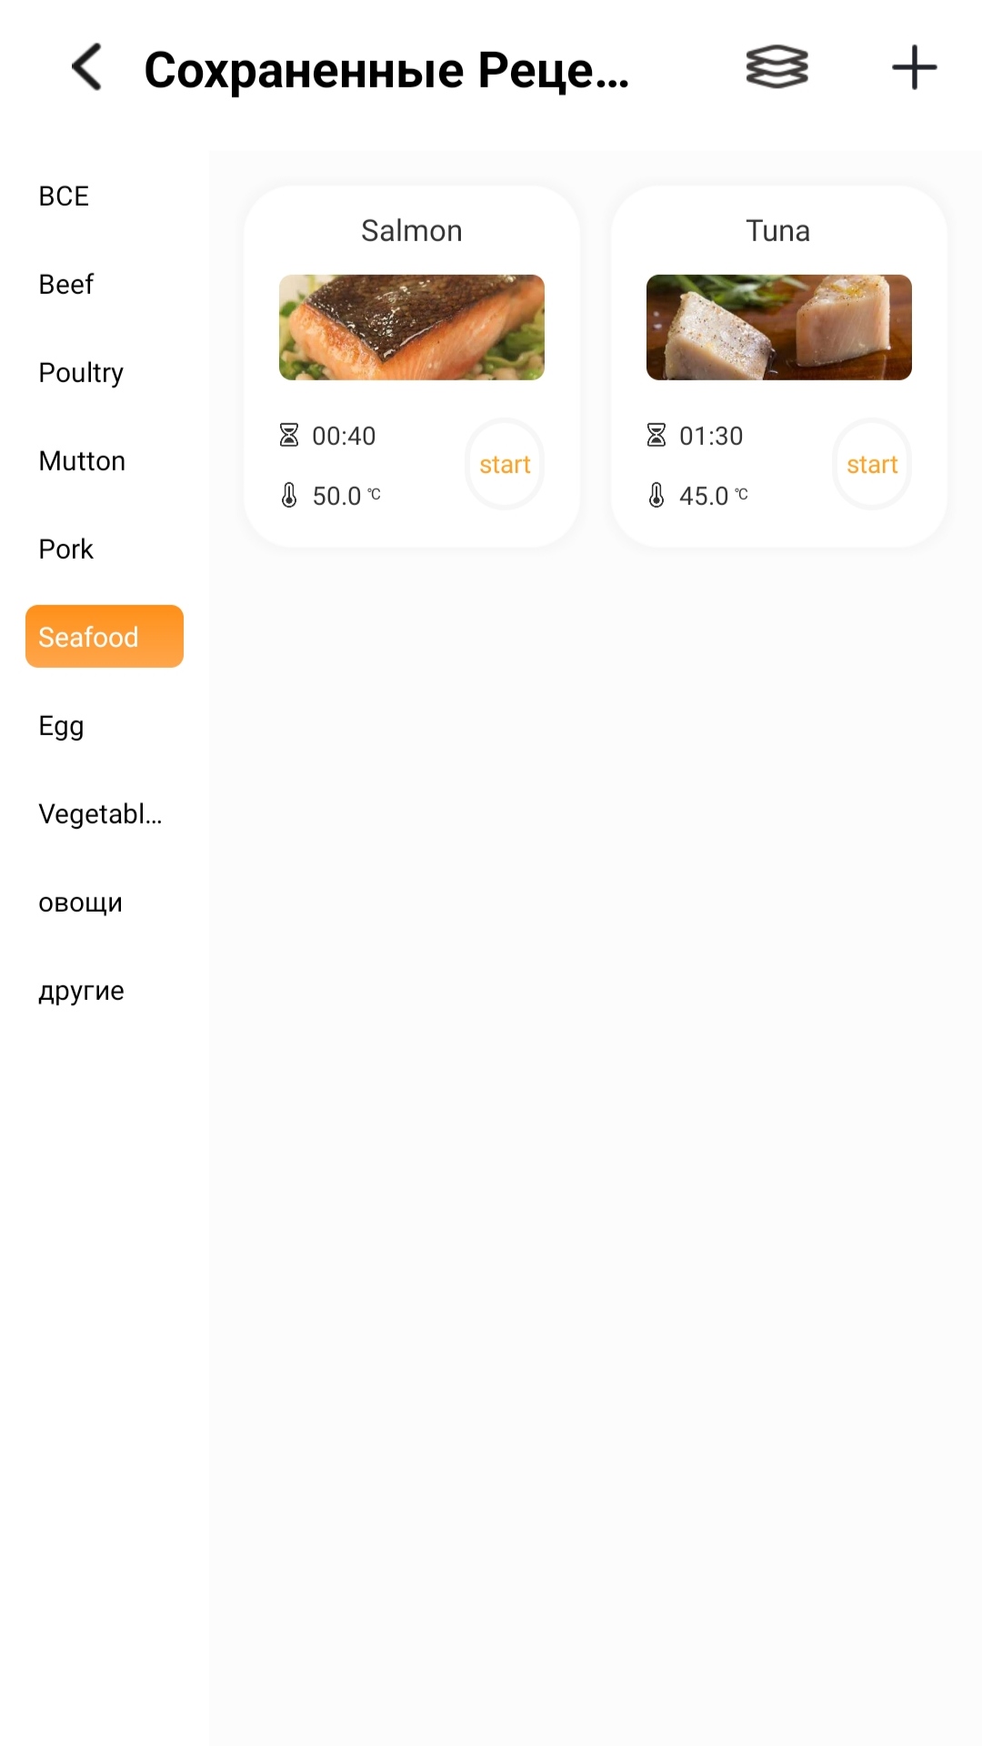The image size is (982, 1746).
Task: Show the овощи category
Action: click(x=80, y=902)
